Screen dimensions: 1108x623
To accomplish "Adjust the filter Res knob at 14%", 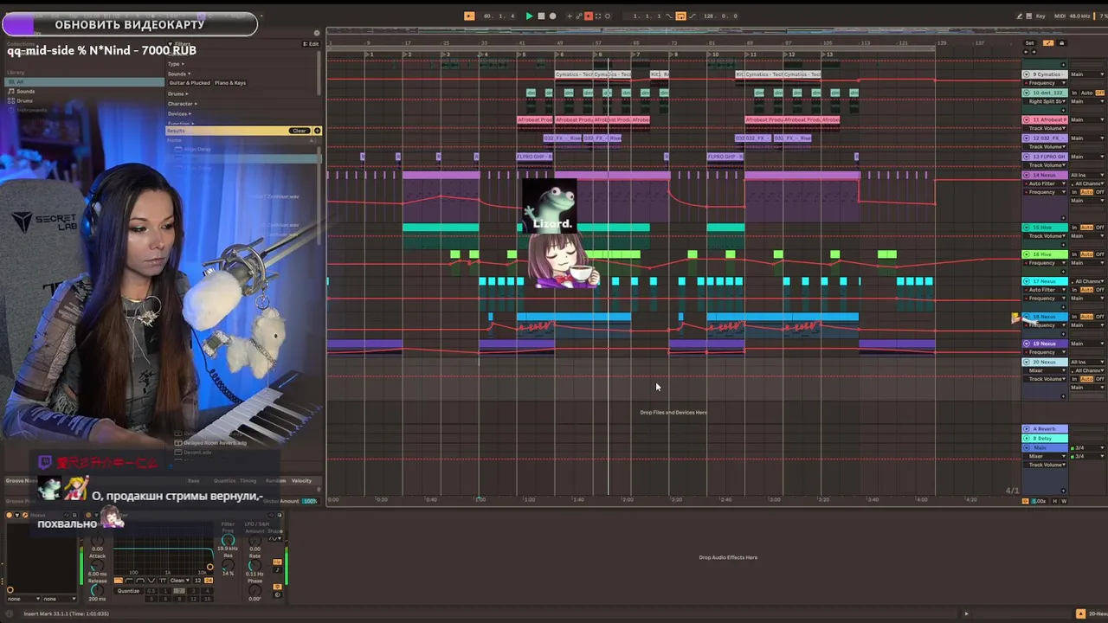I will pos(228,564).
